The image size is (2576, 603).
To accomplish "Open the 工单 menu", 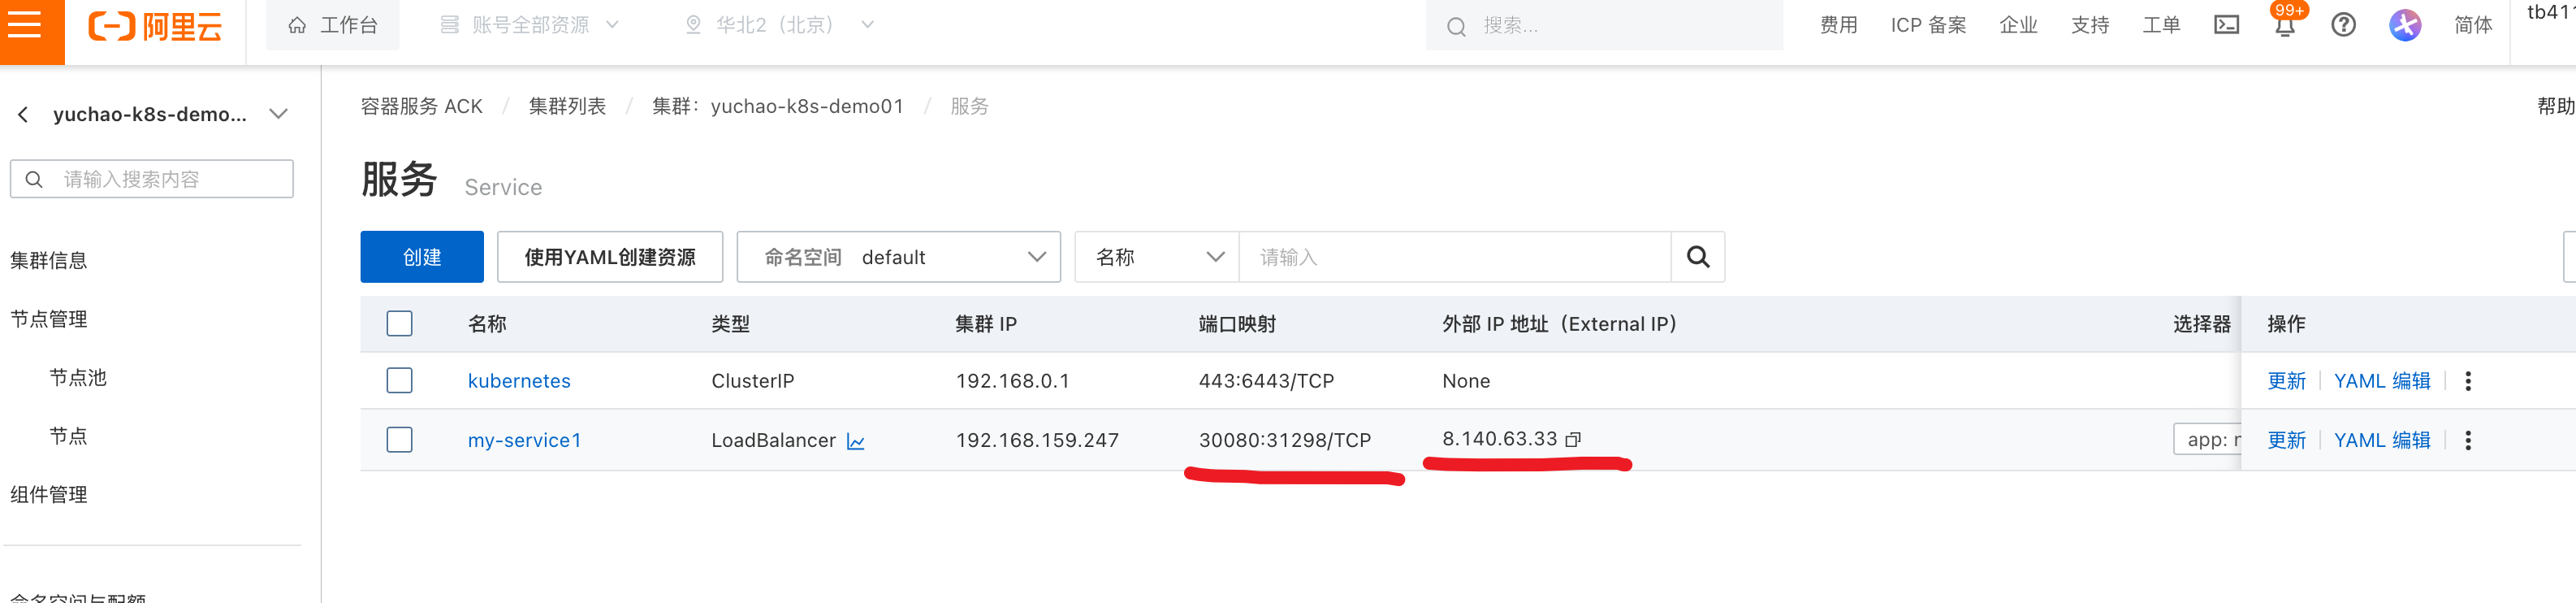I will pos(2161,25).
